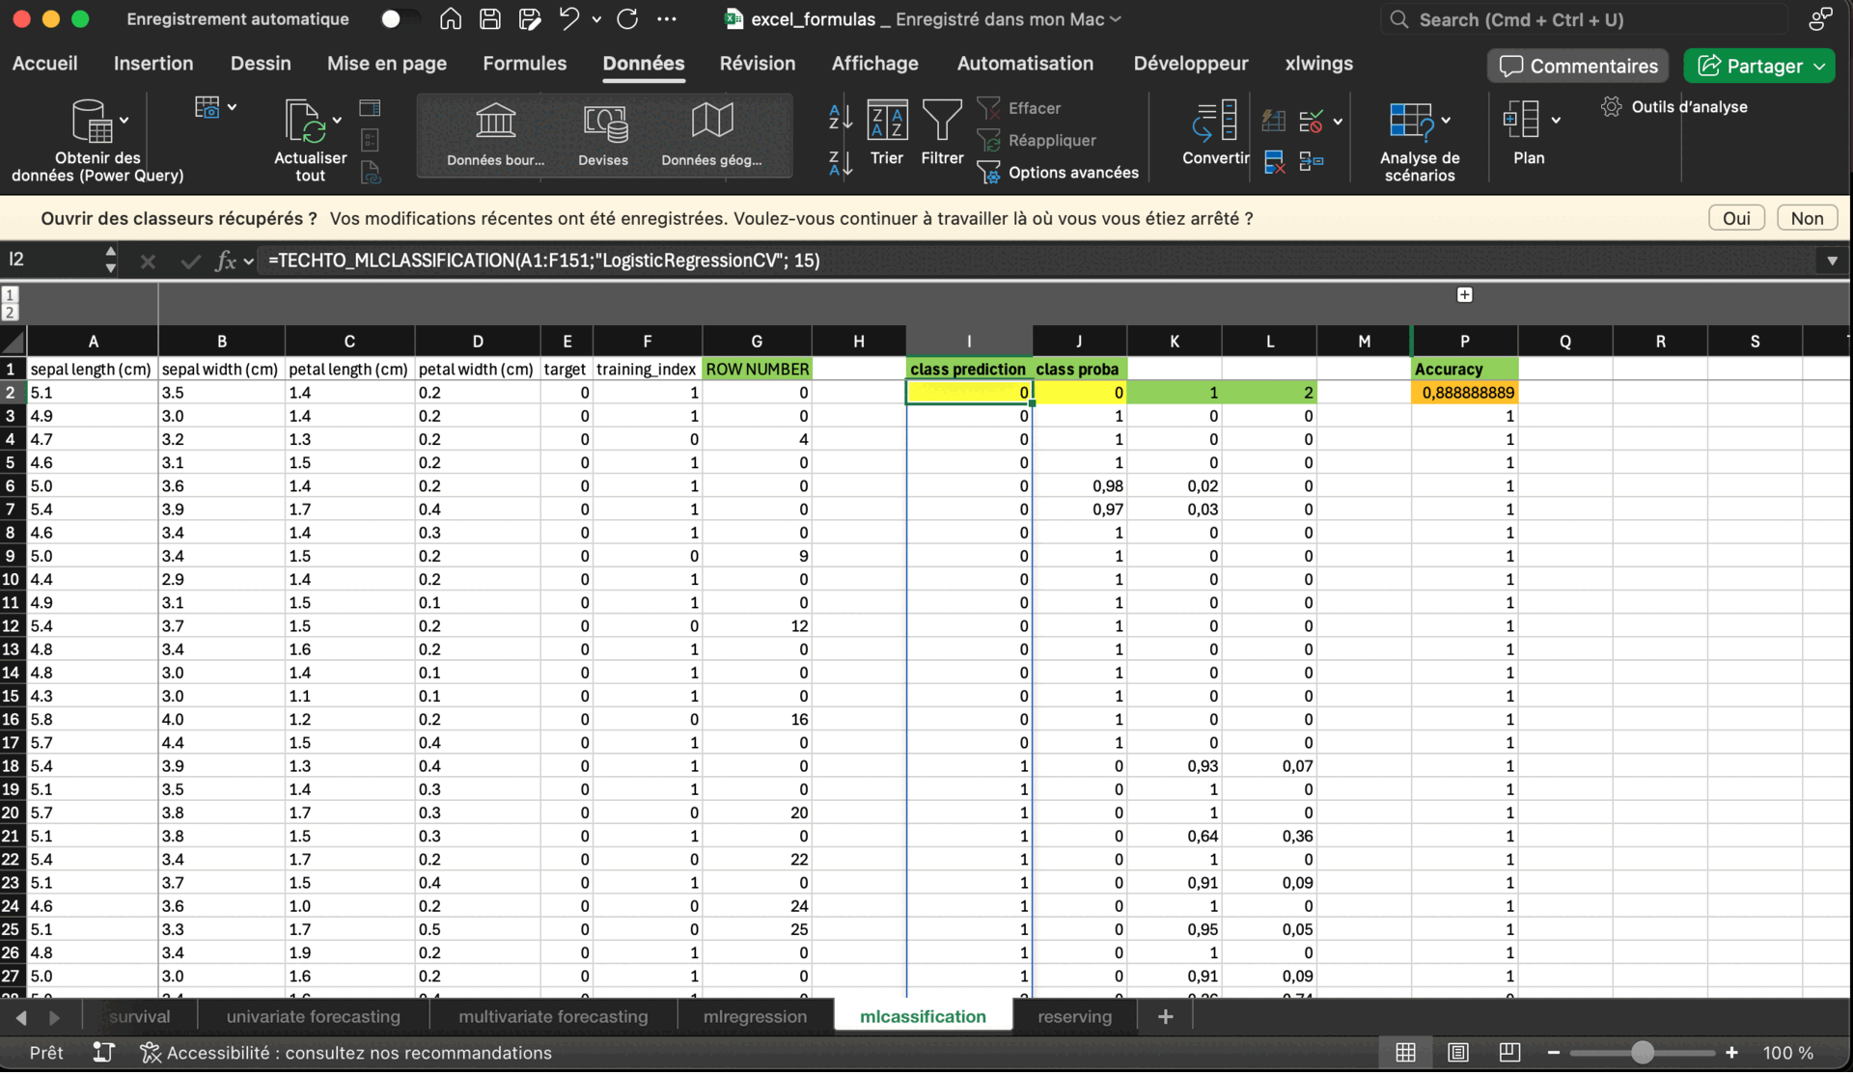Open the Plan dropdown arrow
This screenshot has height=1075, width=1853.
click(x=1556, y=121)
